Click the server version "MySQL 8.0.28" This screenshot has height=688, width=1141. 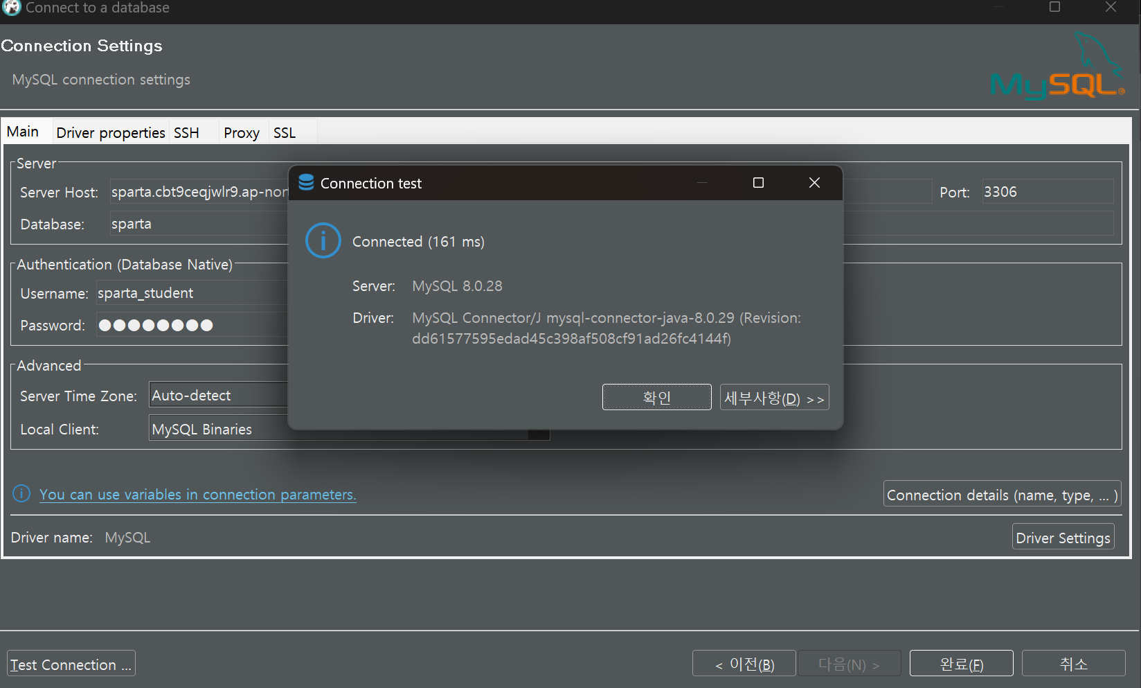pos(457,285)
